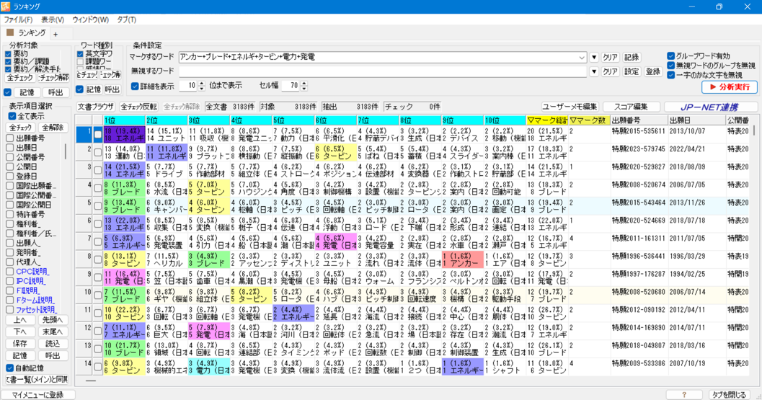Image resolution: width=762 pixels, height=400 pixels.
Task: Click 出願番号 column header
Action: tap(639, 120)
